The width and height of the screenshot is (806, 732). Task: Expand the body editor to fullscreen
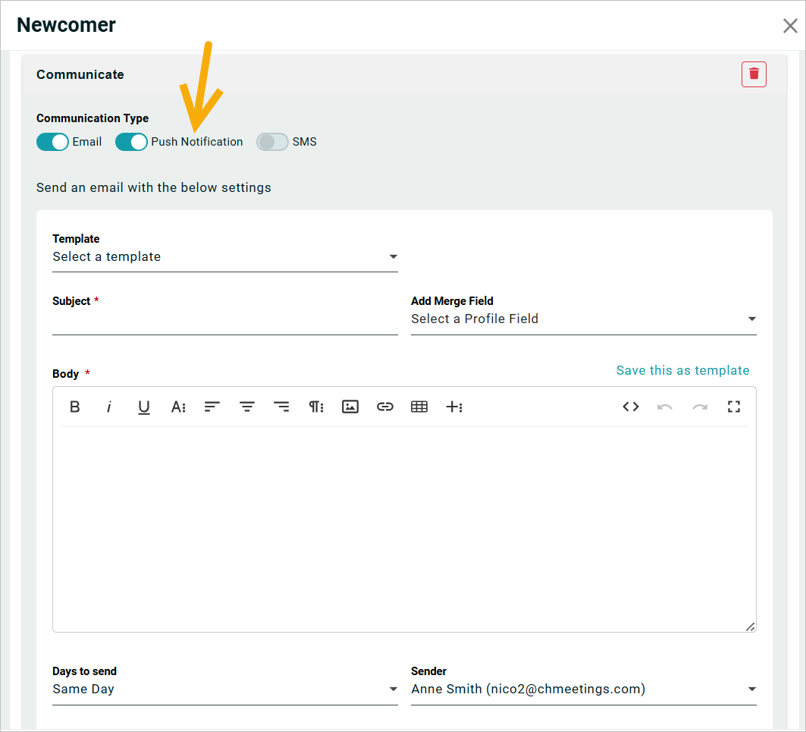734,407
